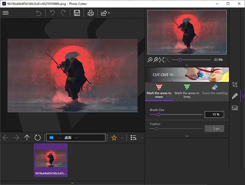Viewport: 245px width, 185px height.
Task: Select Mark the areas to keep tool
Action: pos(187,92)
